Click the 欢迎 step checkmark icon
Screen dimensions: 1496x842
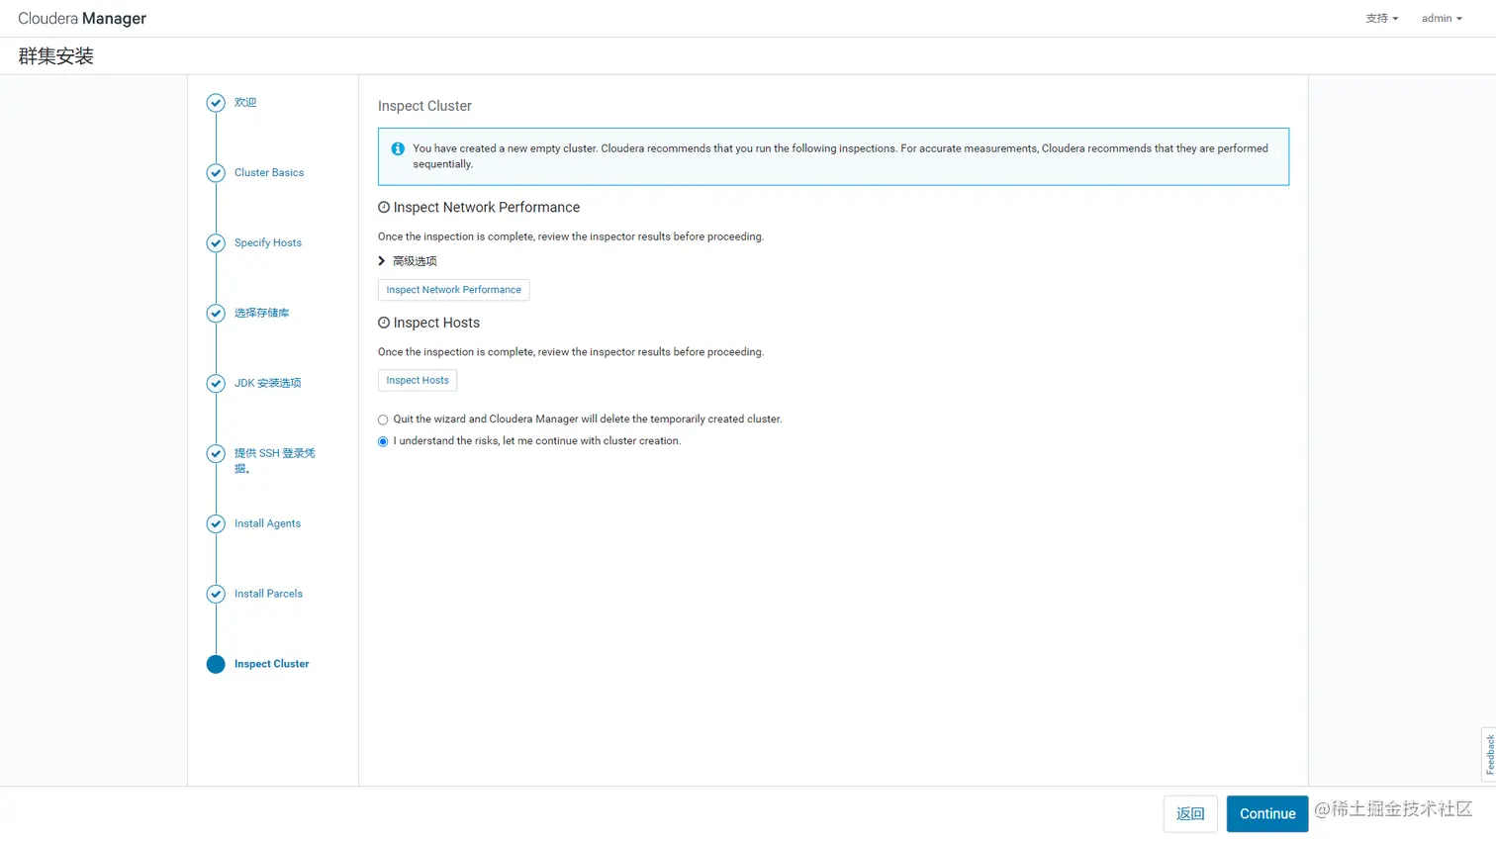(x=216, y=103)
